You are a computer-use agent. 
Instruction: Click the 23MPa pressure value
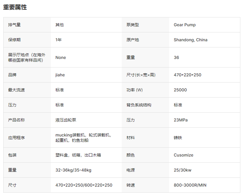click(x=181, y=120)
